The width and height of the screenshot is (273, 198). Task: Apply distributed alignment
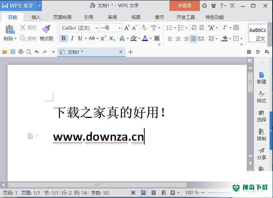(201, 38)
